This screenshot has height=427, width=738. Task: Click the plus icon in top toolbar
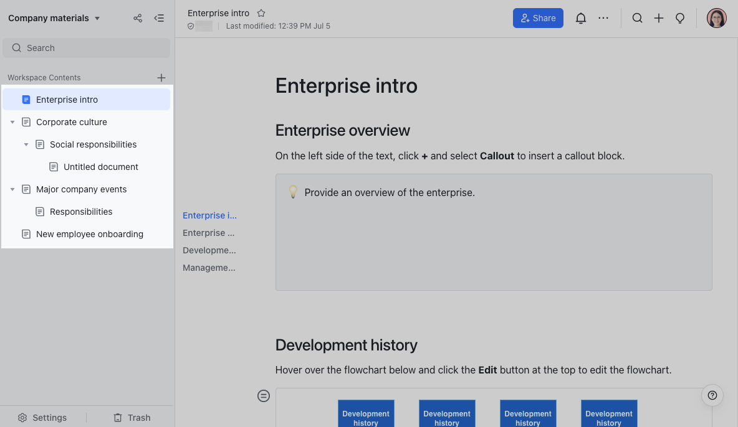coord(659,18)
